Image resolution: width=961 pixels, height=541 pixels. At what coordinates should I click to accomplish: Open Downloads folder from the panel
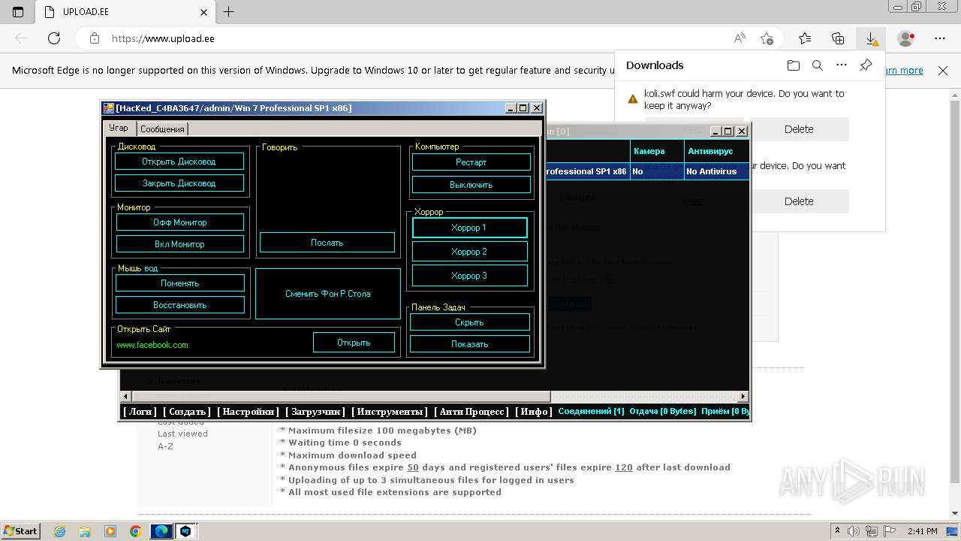tap(794, 65)
